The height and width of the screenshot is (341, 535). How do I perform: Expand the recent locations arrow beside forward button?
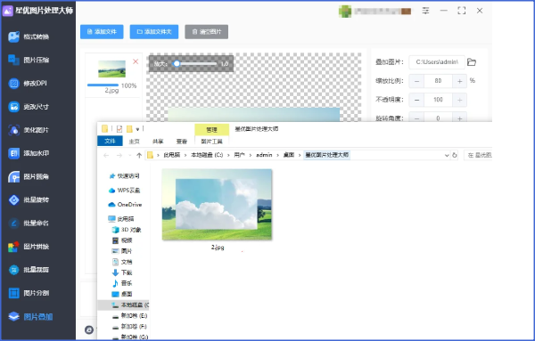[x=129, y=155]
